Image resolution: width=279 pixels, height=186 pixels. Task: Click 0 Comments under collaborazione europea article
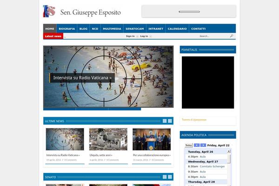(158, 160)
